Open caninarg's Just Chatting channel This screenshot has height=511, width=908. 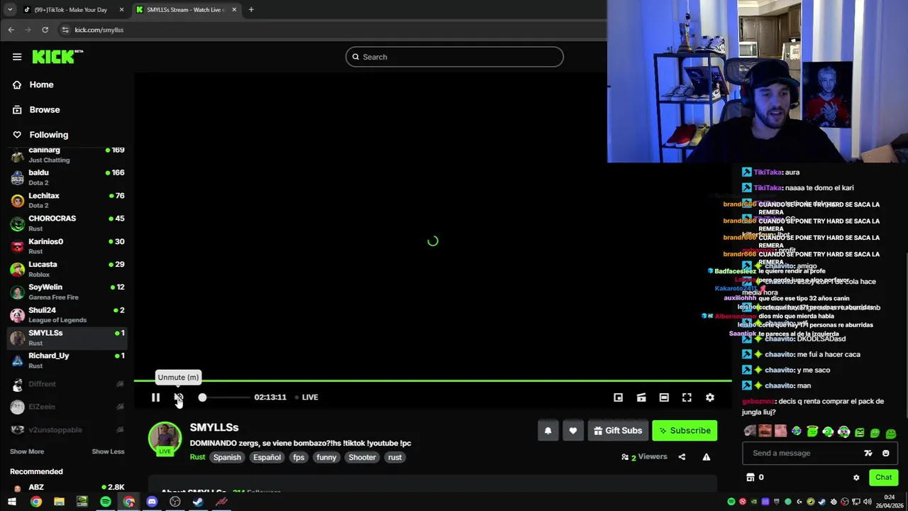pyautogui.click(x=67, y=155)
